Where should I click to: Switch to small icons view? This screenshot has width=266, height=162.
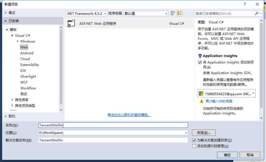coord(173,13)
